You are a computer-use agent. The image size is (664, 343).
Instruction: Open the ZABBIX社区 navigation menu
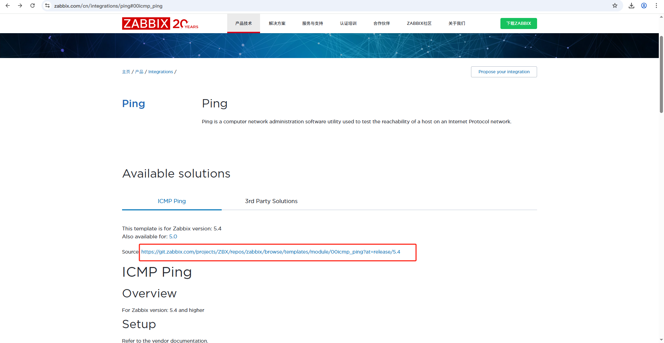419,23
